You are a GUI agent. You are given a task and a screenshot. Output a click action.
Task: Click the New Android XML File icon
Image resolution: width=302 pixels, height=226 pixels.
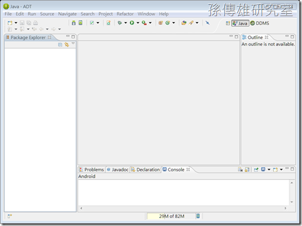coord(108,23)
